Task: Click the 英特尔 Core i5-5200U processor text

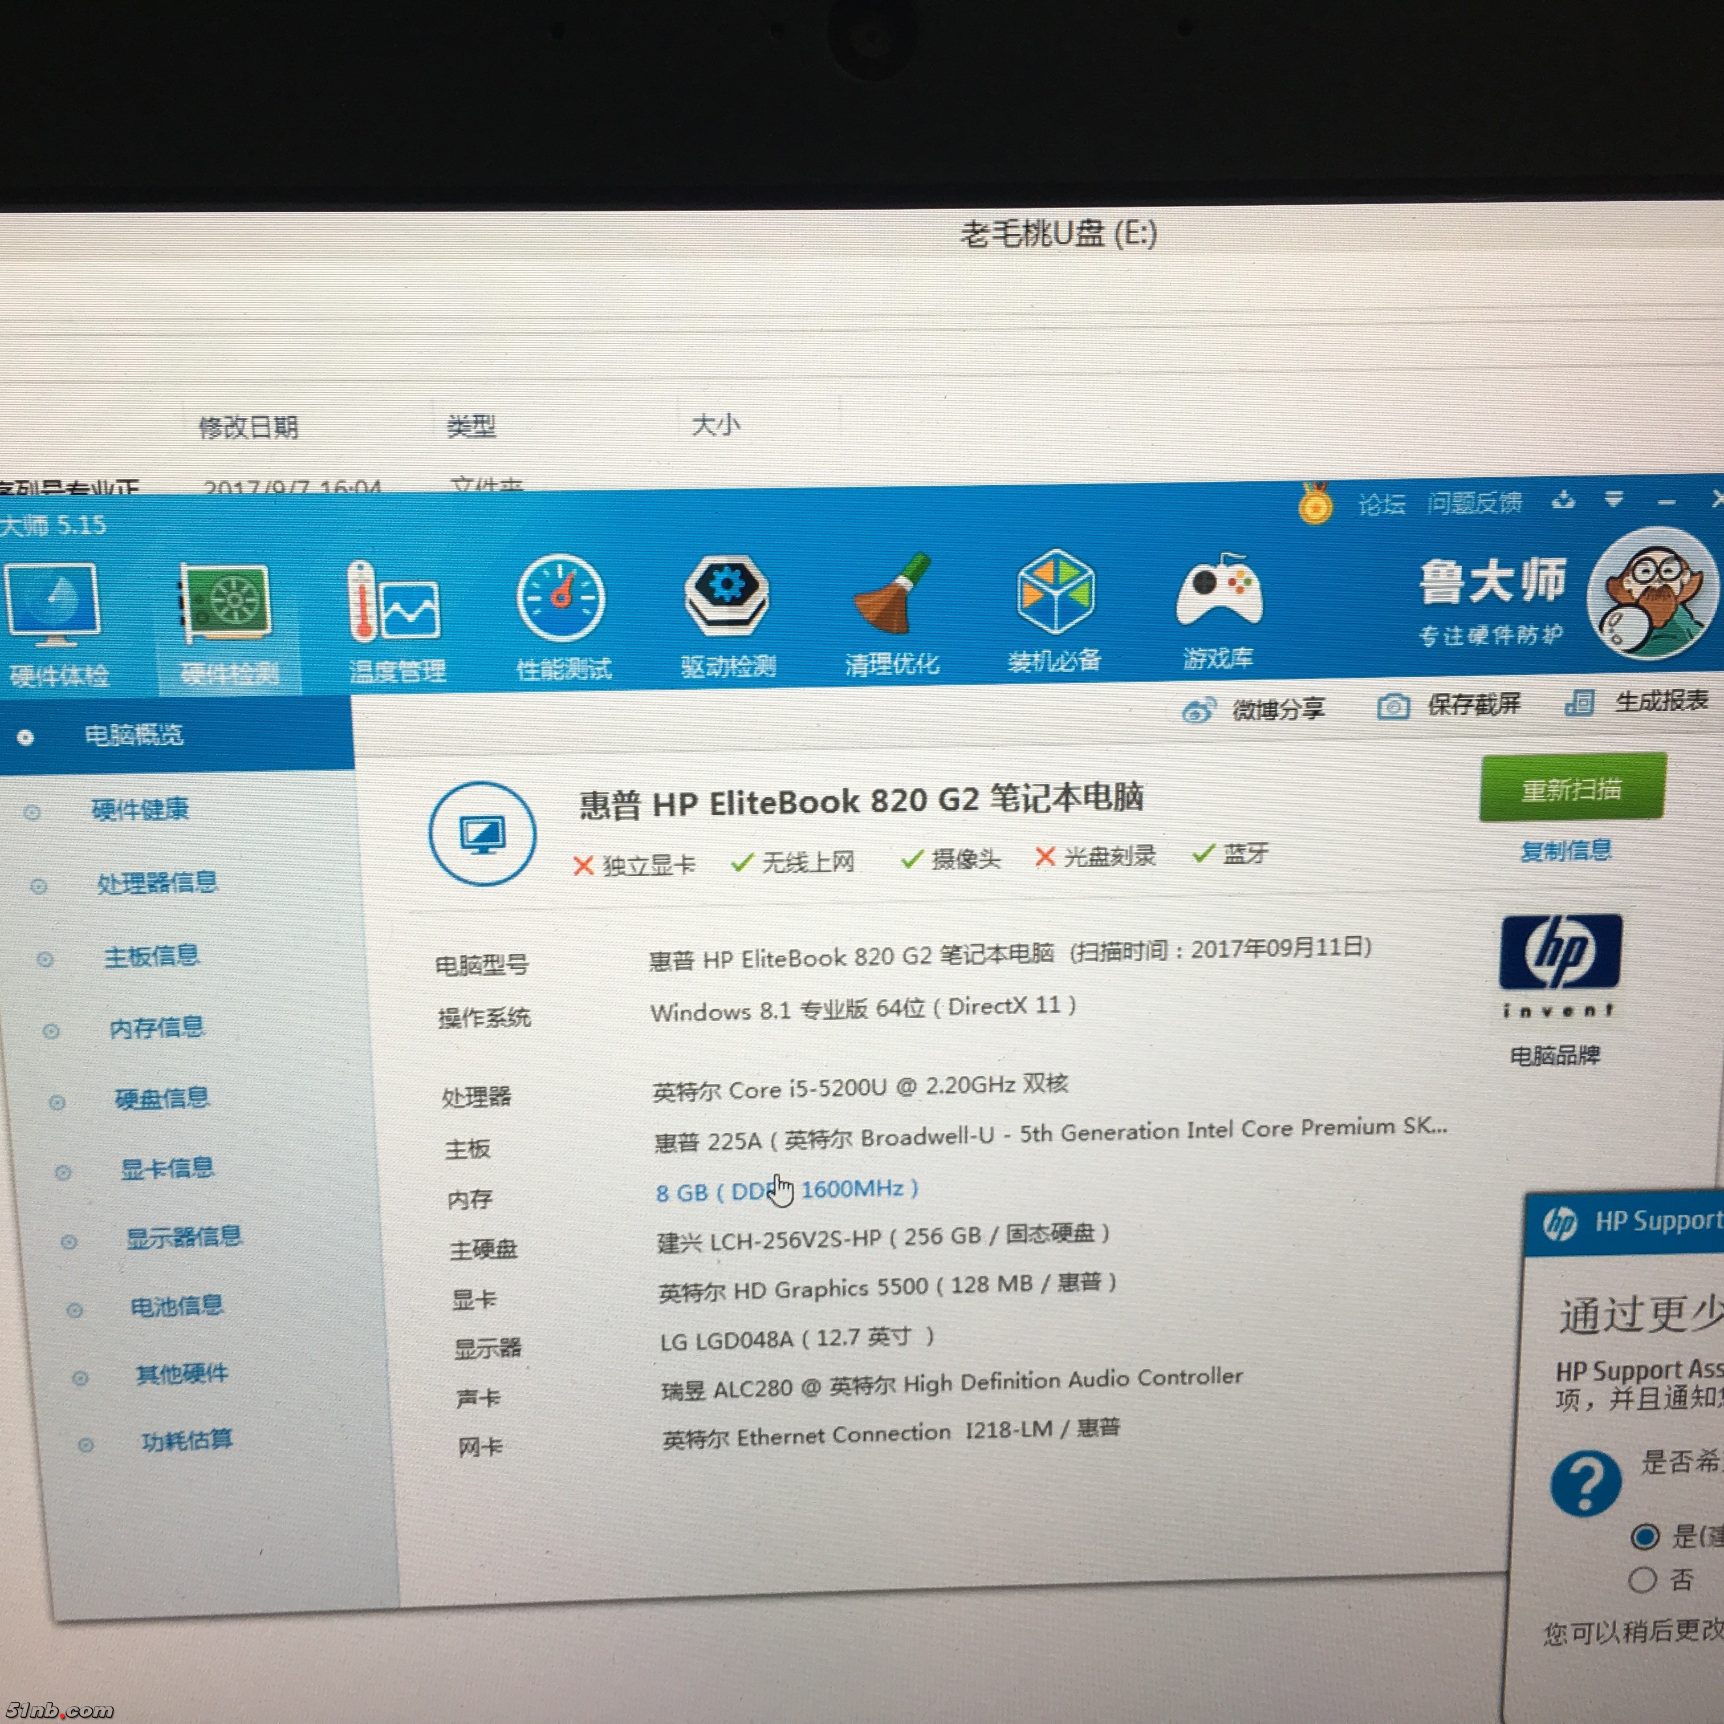Action: click(860, 1088)
